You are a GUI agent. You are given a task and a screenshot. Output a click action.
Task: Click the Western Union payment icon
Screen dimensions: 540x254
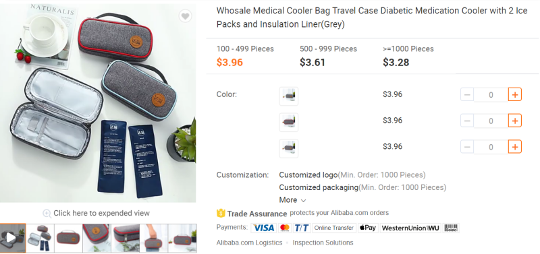pos(410,228)
